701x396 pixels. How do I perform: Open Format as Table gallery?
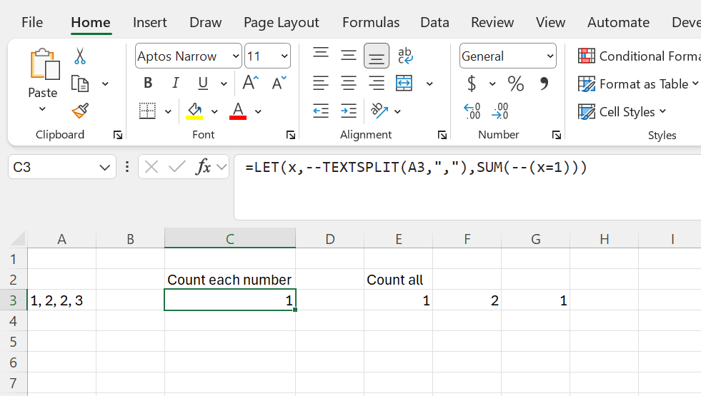click(x=638, y=84)
